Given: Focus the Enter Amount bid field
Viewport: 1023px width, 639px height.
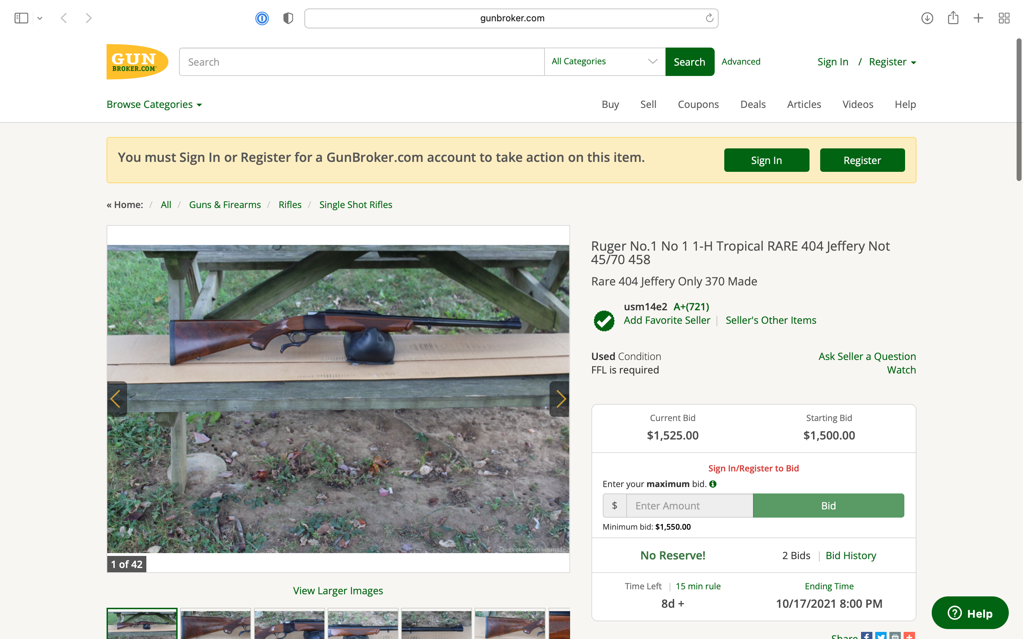Looking at the screenshot, I should click(689, 506).
